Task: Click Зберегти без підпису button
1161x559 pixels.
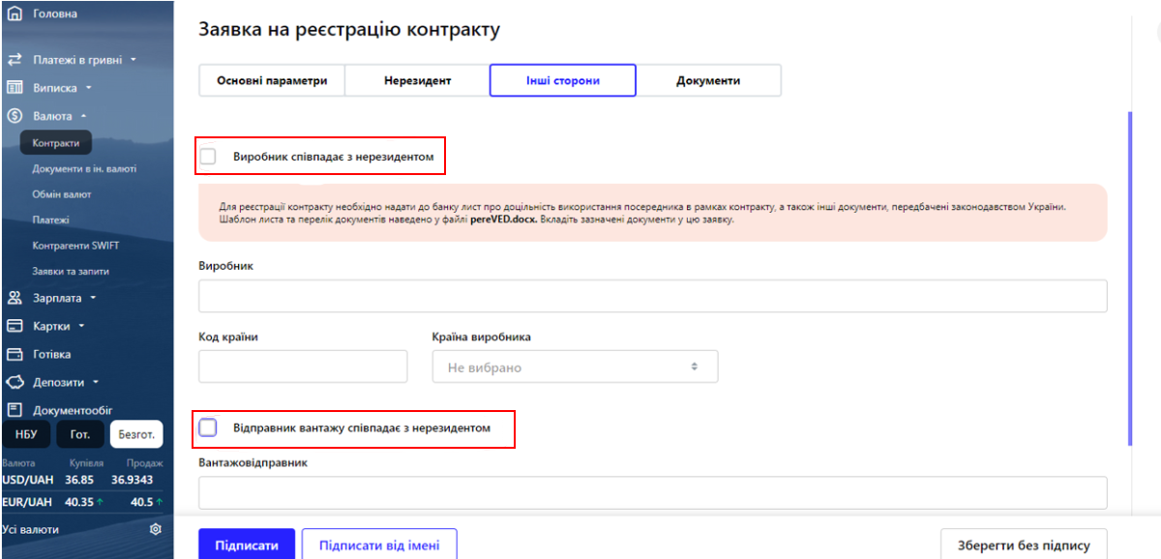Action: coord(1024,545)
